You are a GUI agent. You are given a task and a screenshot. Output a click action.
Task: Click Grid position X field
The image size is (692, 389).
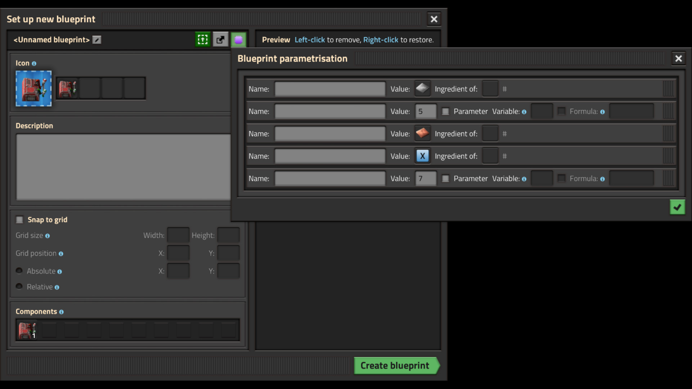[x=178, y=253]
